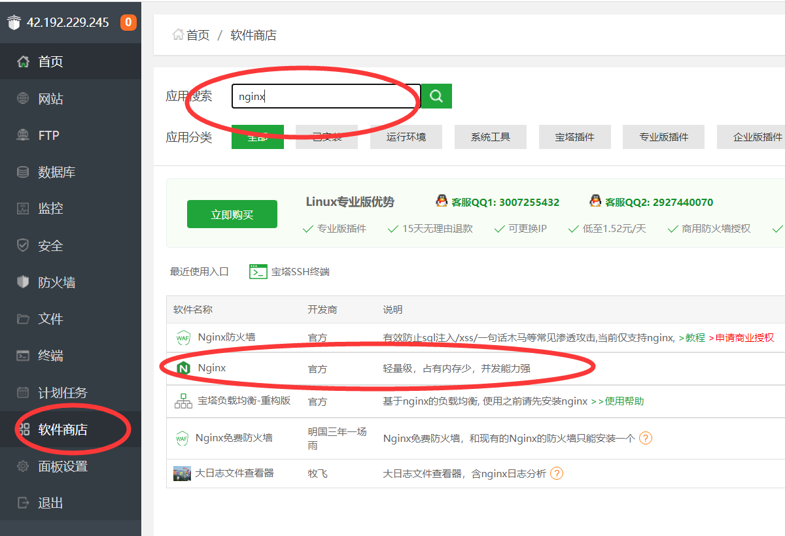This screenshot has height=536, width=785.
Task: Open the 终端 sidebar section
Action: pyautogui.click(x=71, y=356)
